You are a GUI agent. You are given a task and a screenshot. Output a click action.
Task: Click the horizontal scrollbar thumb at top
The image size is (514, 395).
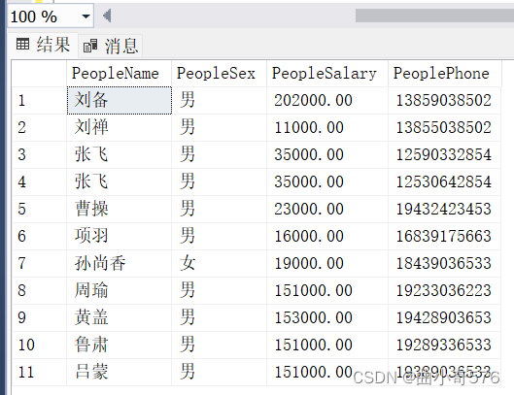pyautogui.click(x=434, y=16)
